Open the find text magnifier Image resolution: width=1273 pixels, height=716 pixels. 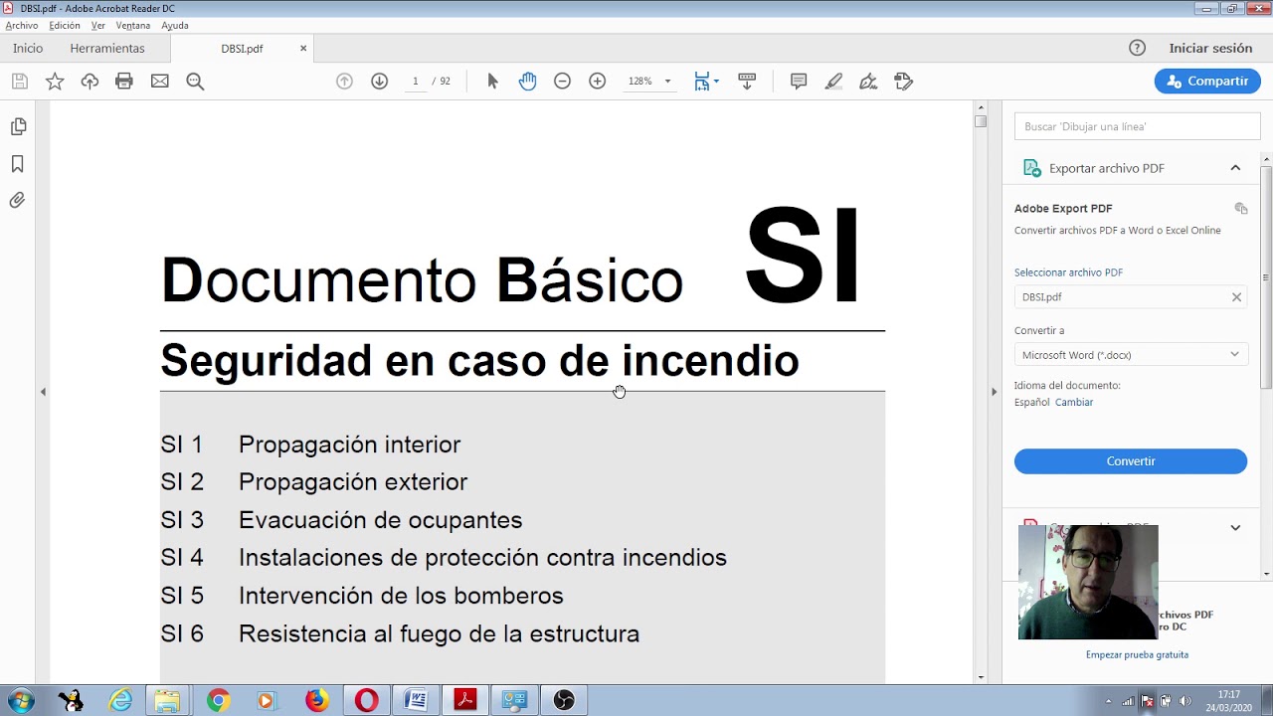[x=195, y=82]
